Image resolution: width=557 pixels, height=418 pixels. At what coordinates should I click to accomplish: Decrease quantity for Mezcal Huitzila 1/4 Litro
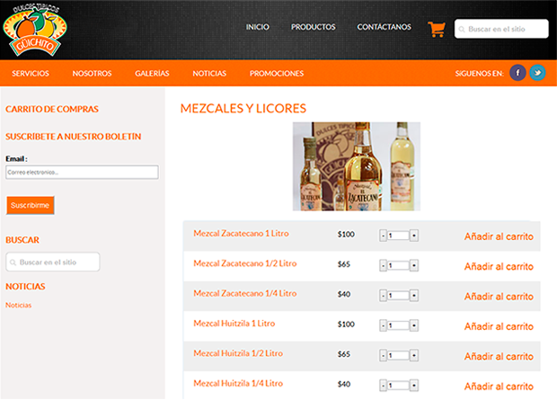[383, 386]
